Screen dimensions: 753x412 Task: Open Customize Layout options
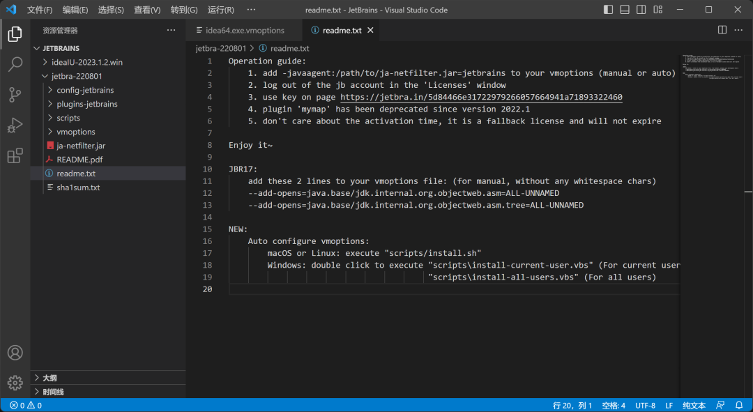tap(658, 10)
